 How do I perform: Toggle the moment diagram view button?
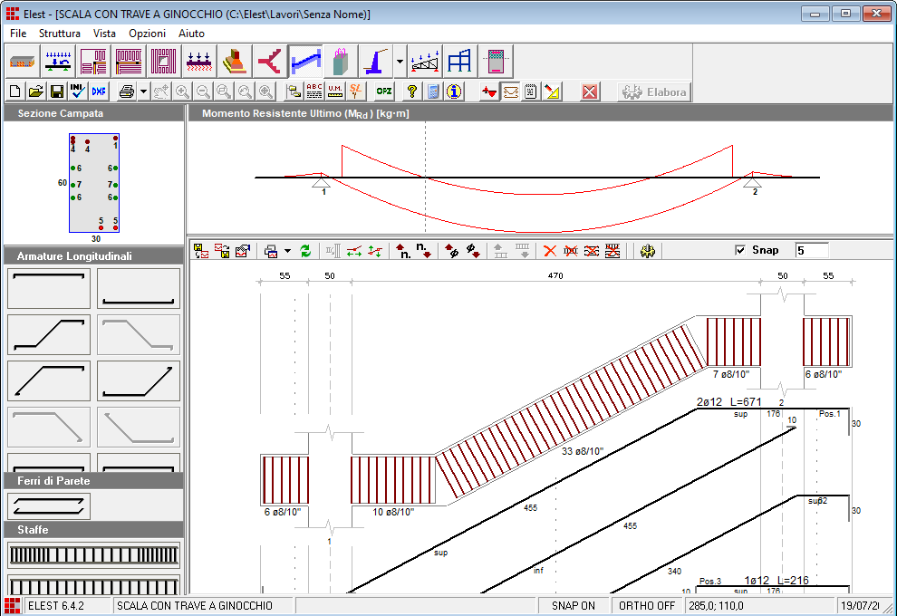click(510, 91)
